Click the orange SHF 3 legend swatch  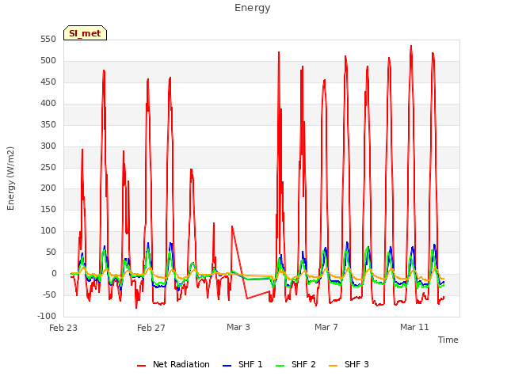(333, 366)
